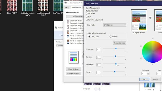This screenshot has height=91, width=162.
Task: Select the Document - High Quality preset
Action: (75, 26)
